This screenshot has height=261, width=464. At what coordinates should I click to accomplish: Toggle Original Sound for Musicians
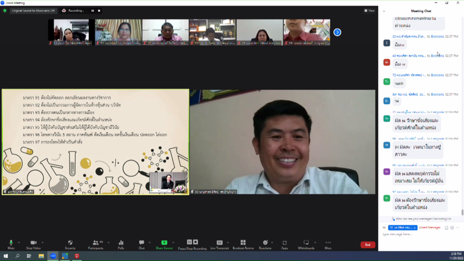click(33, 11)
